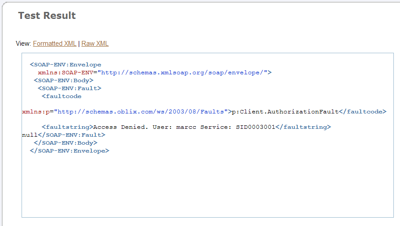Select the <SOAP-ENV:Envelope opening tag line
This screenshot has width=400, height=226.
pyautogui.click(x=66, y=65)
